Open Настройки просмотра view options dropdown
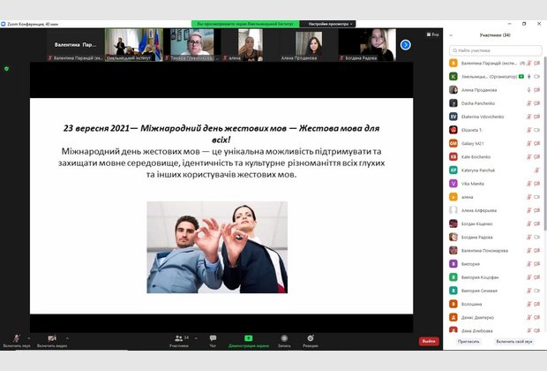 (x=330, y=24)
